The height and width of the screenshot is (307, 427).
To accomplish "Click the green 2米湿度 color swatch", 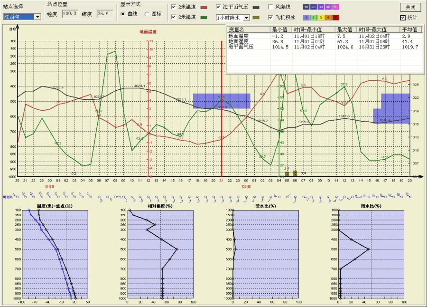I will tap(204, 18).
